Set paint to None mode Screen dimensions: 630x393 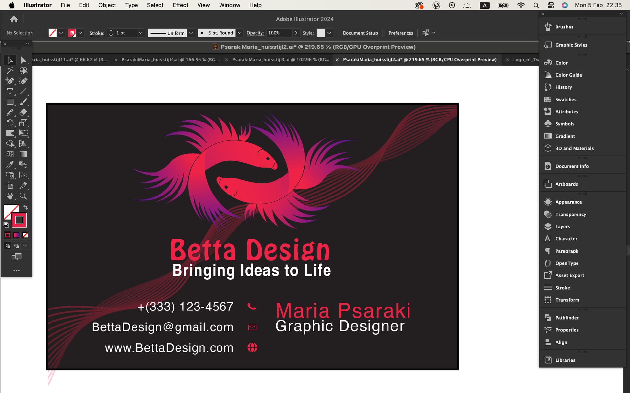pyautogui.click(x=25, y=235)
